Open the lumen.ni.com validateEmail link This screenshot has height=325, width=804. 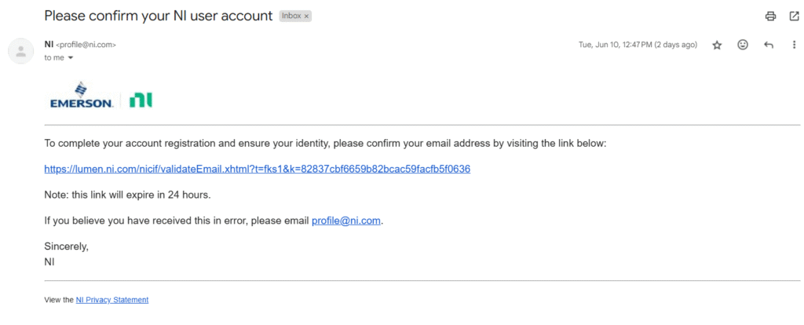[x=258, y=169]
